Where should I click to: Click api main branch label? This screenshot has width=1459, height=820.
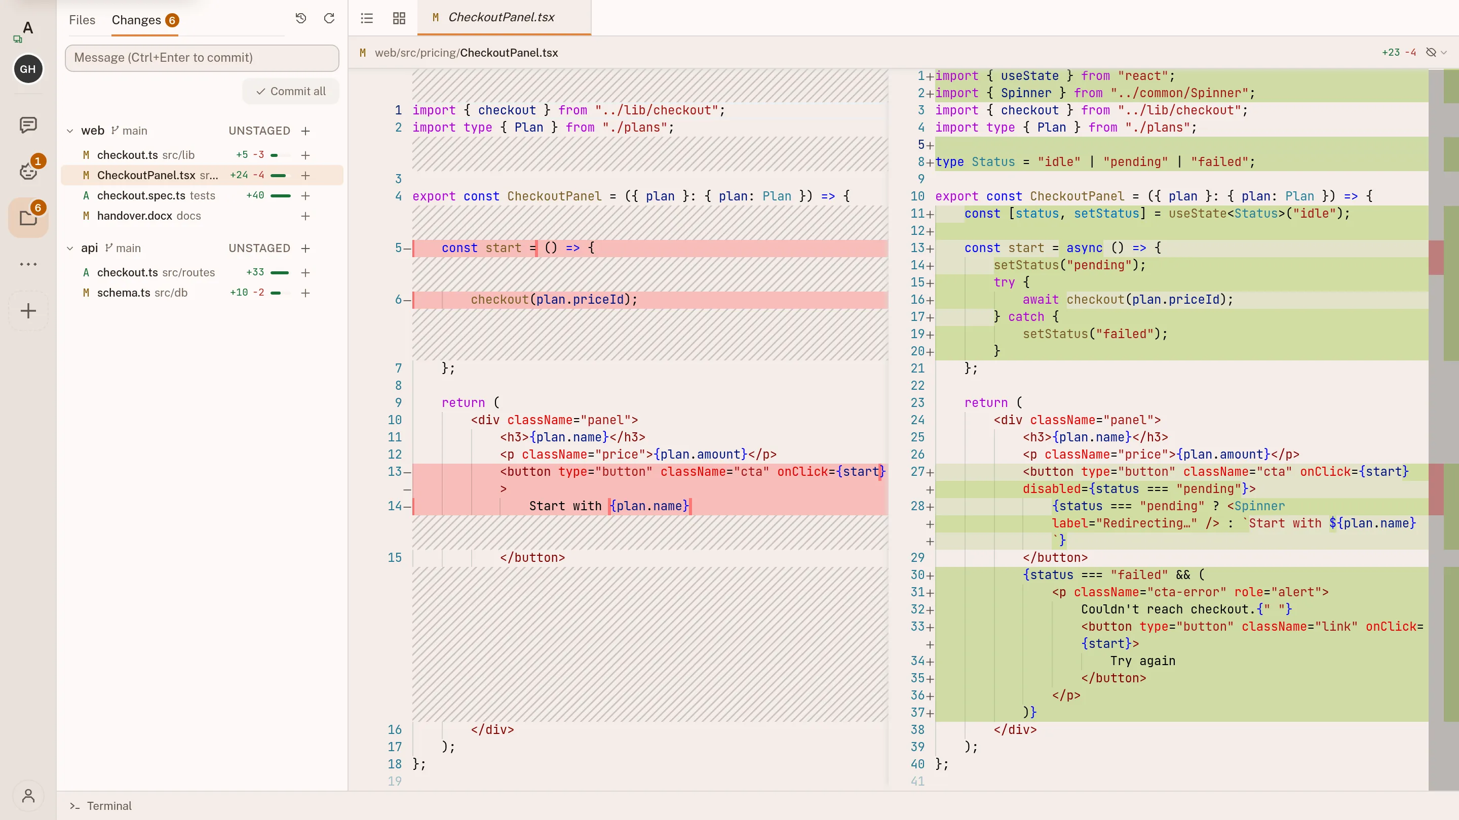pos(123,249)
